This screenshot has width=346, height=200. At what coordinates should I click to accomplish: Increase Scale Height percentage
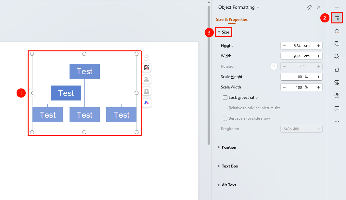[x=318, y=77]
